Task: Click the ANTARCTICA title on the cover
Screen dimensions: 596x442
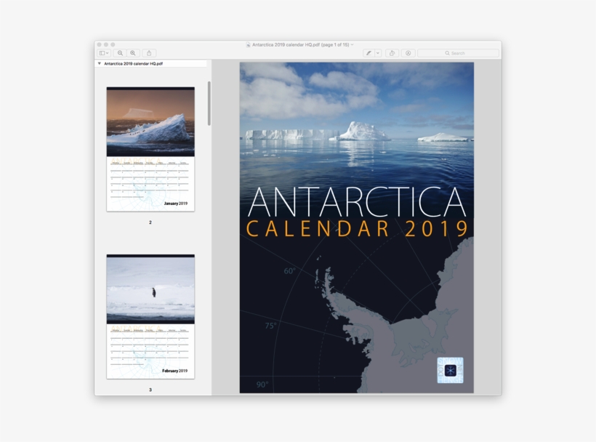Action: (357, 202)
